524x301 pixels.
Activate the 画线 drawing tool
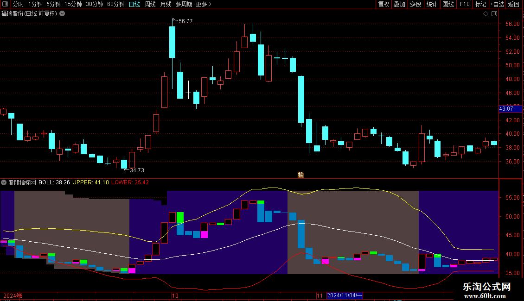(x=448, y=4)
